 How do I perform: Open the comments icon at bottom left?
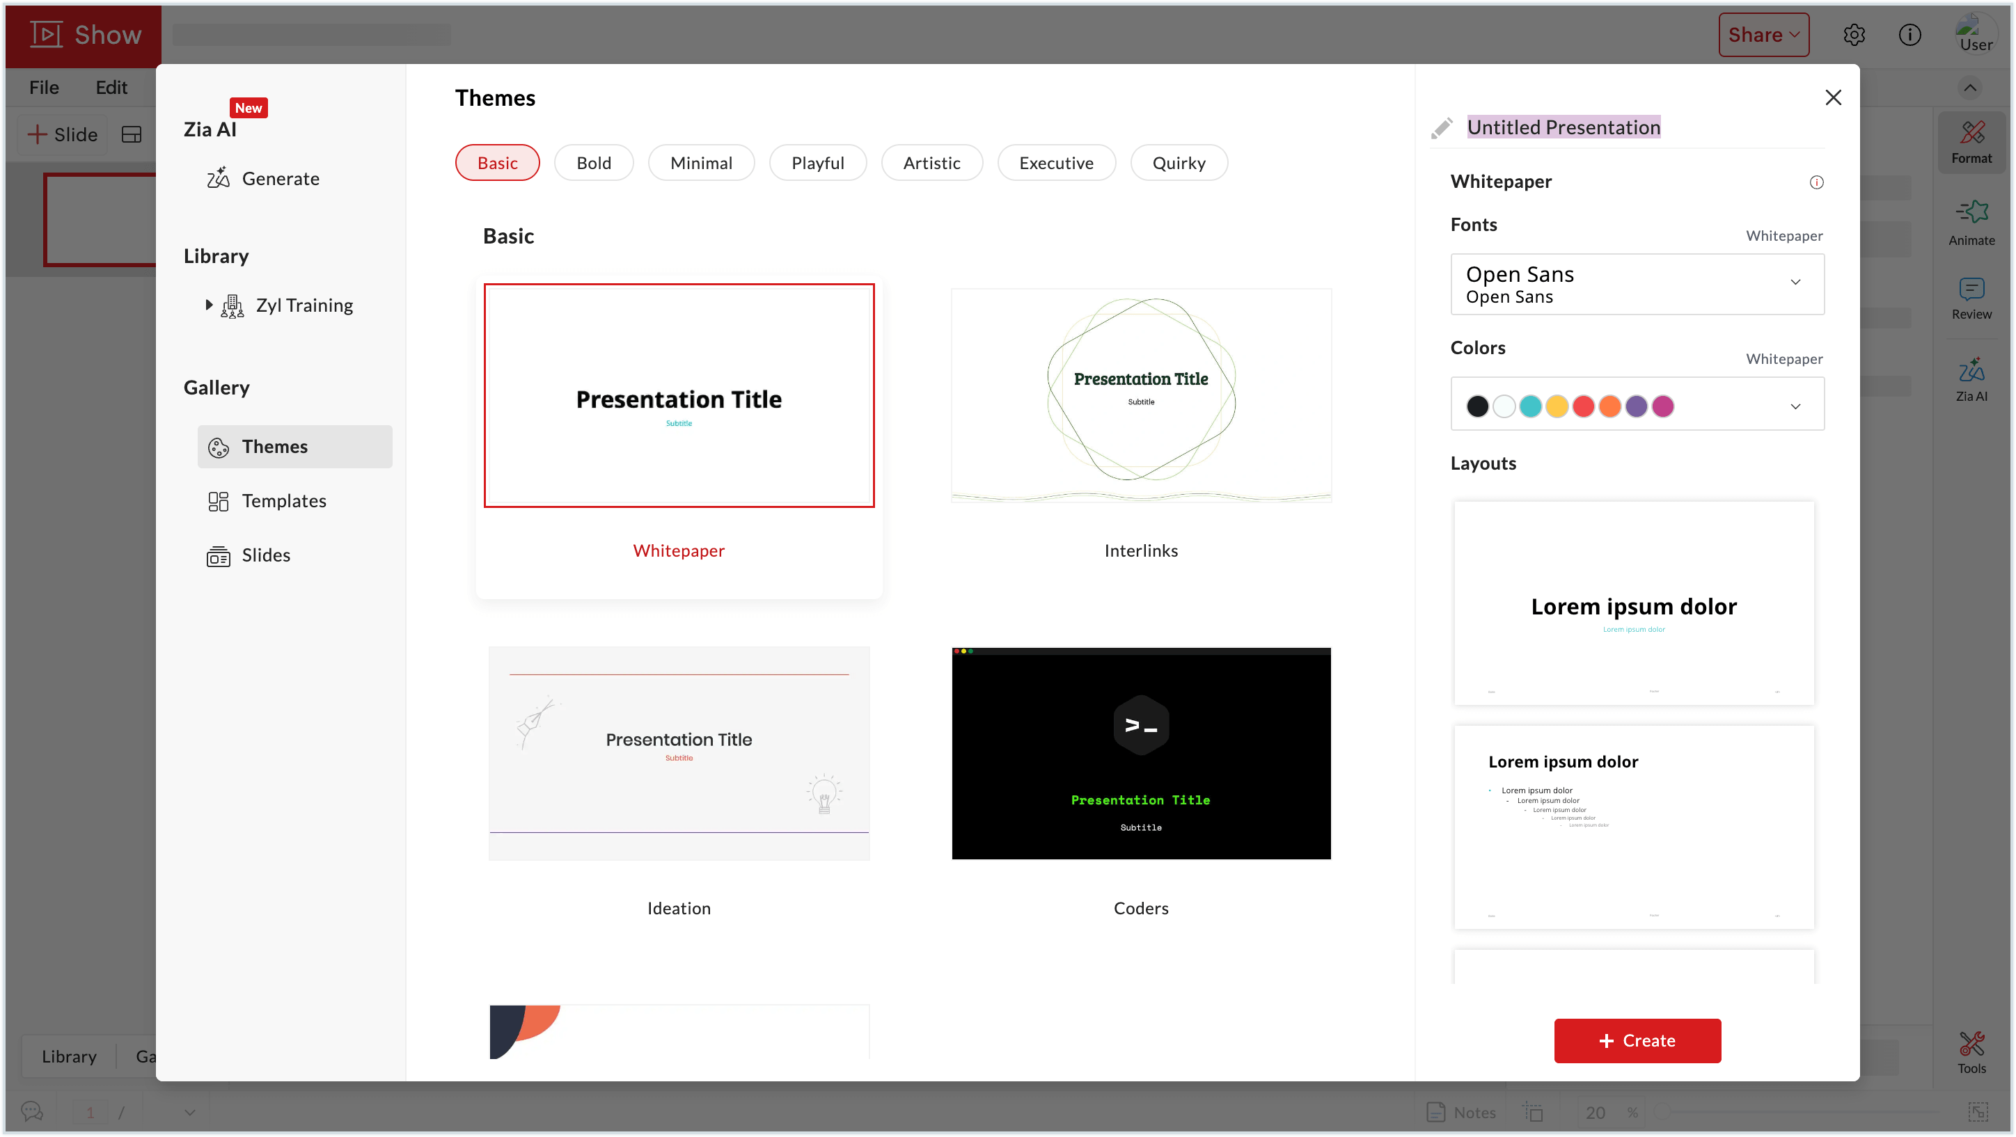(31, 1111)
